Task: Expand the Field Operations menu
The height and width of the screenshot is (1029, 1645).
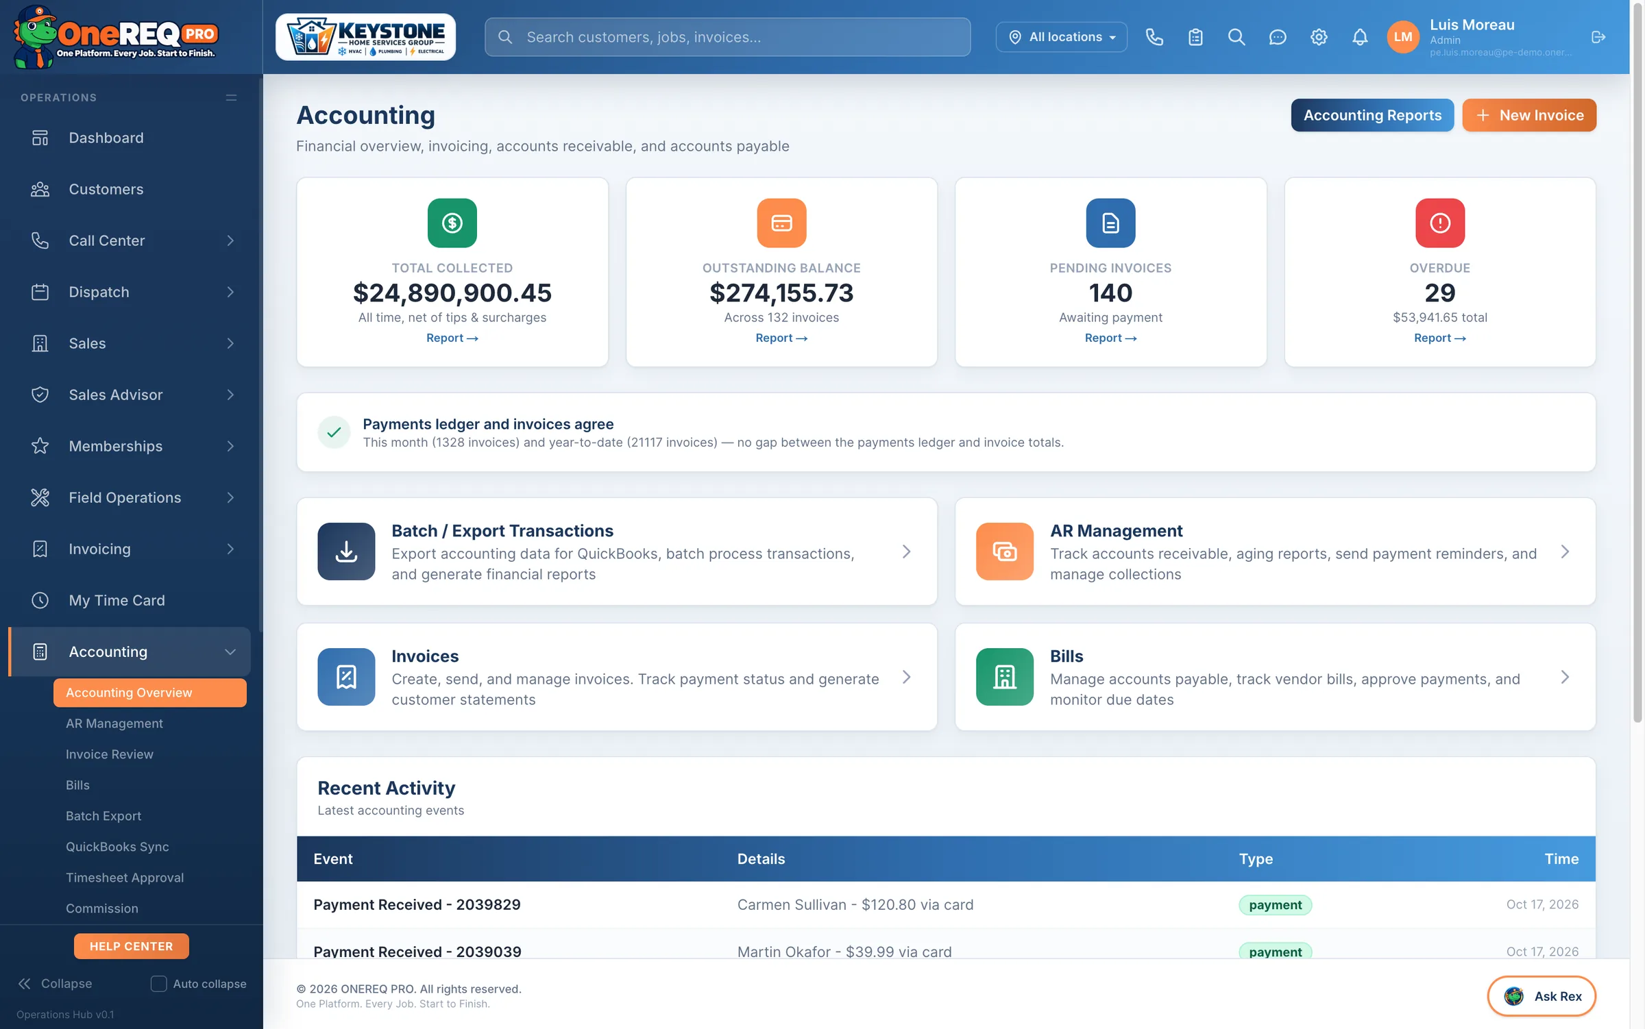Action: click(x=130, y=497)
